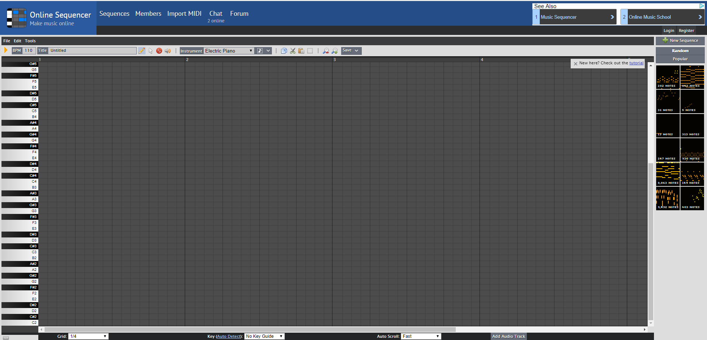Open the Auto Scroll Fast dropdown
This screenshot has height=340, width=707.
click(x=421, y=336)
